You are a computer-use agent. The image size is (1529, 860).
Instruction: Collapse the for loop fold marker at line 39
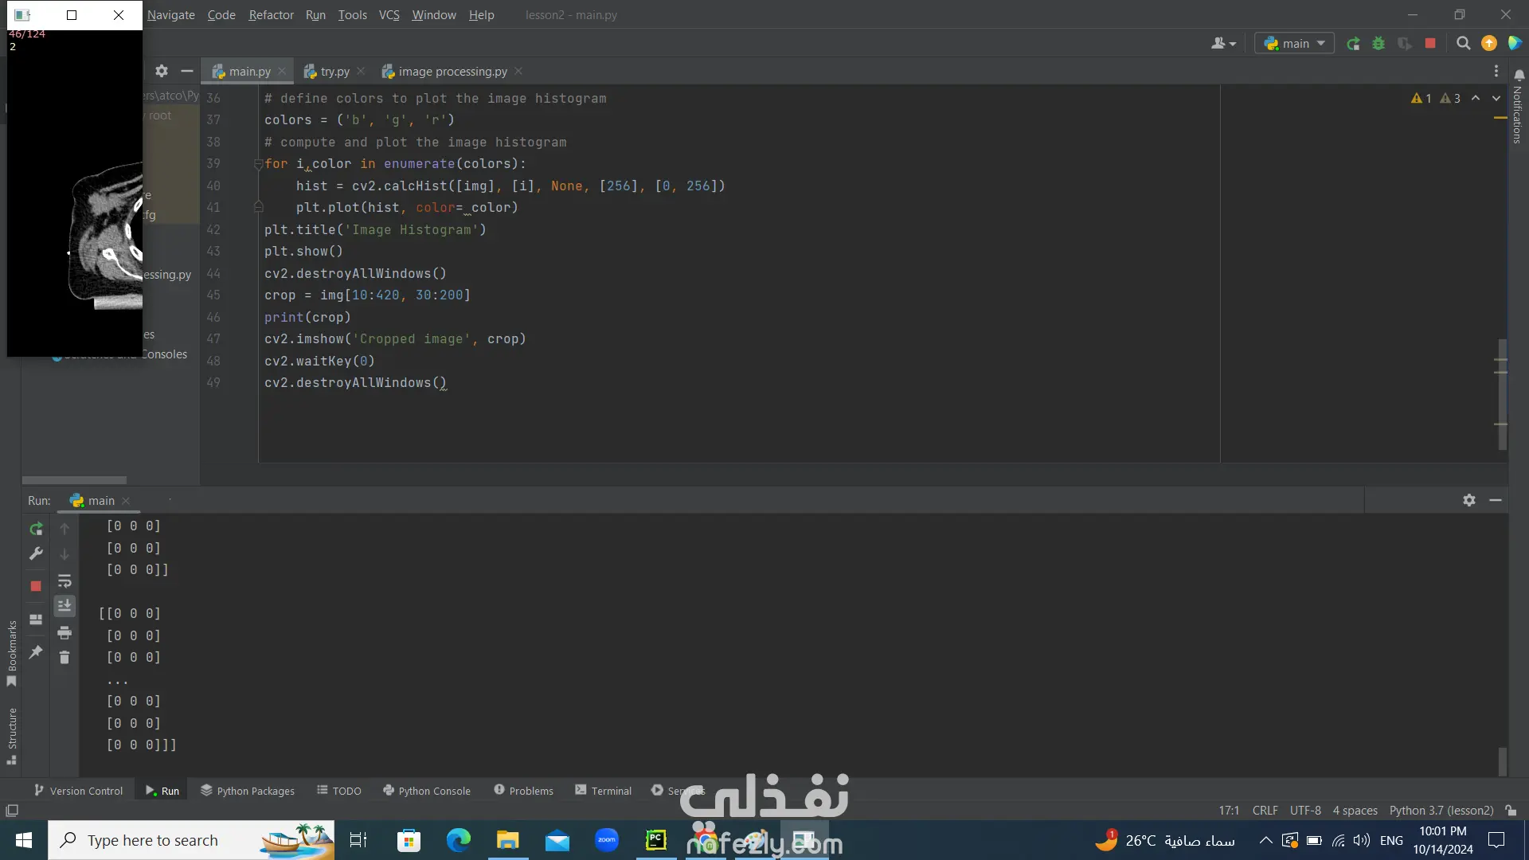(258, 164)
